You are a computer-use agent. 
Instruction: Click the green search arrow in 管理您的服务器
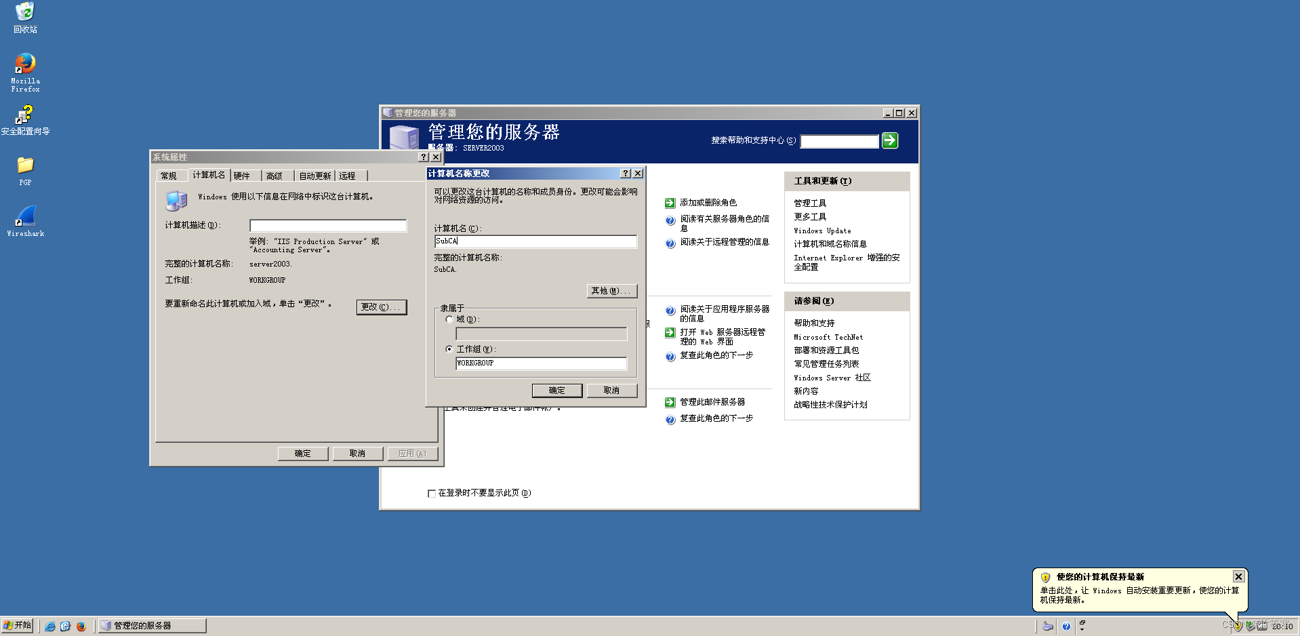click(890, 141)
